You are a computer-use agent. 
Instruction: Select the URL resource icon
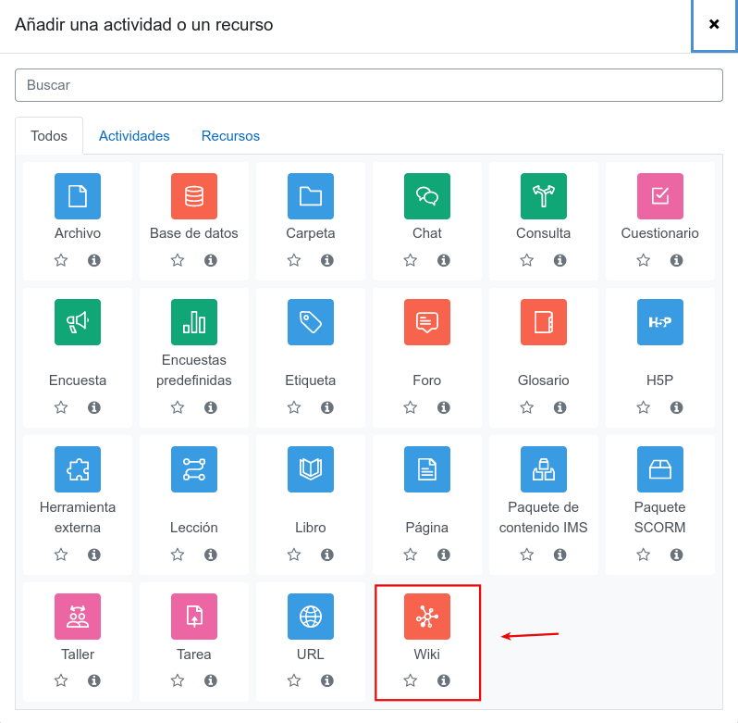[x=311, y=617]
